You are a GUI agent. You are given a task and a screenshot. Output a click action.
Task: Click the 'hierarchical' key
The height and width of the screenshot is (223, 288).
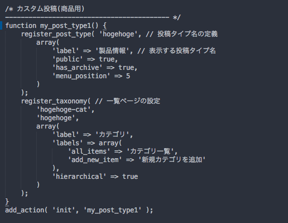[x=79, y=177]
